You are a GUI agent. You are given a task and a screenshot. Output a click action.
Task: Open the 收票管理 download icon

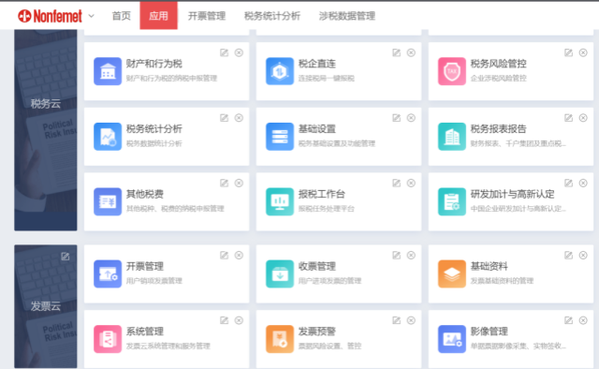280,273
